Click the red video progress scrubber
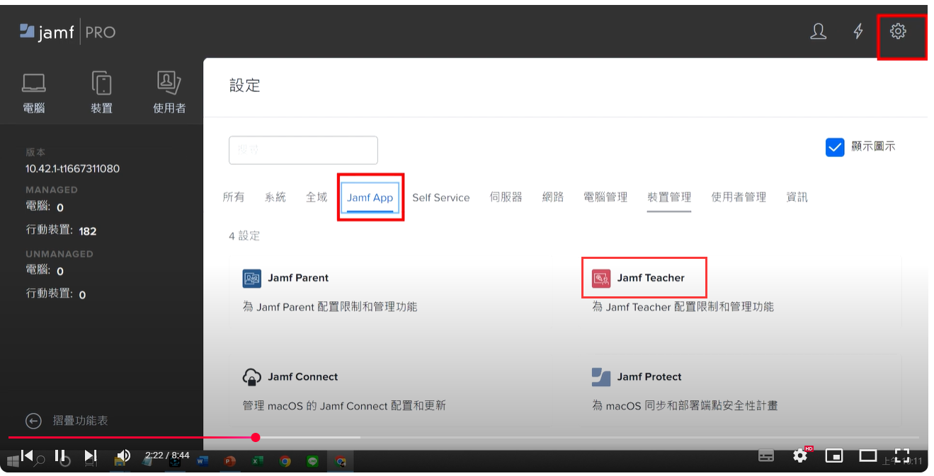934x476 pixels. 256,437
